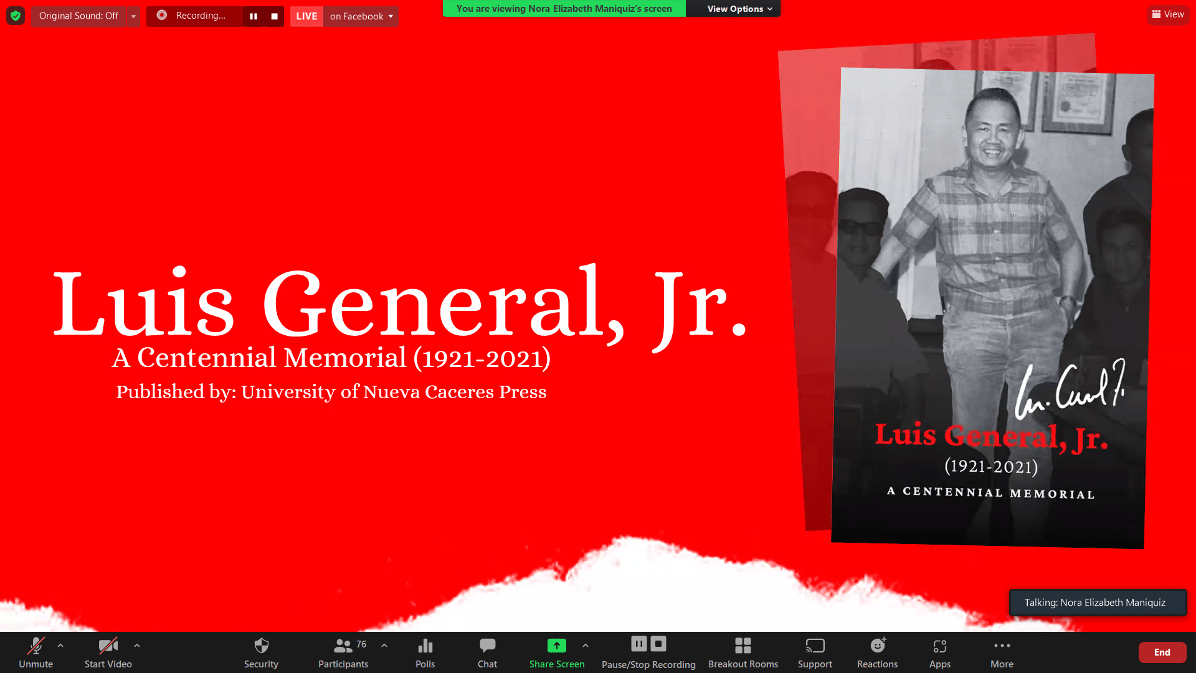Image resolution: width=1196 pixels, height=673 pixels.
Task: Expand audio options caret next to Unmute
Action: [60, 646]
